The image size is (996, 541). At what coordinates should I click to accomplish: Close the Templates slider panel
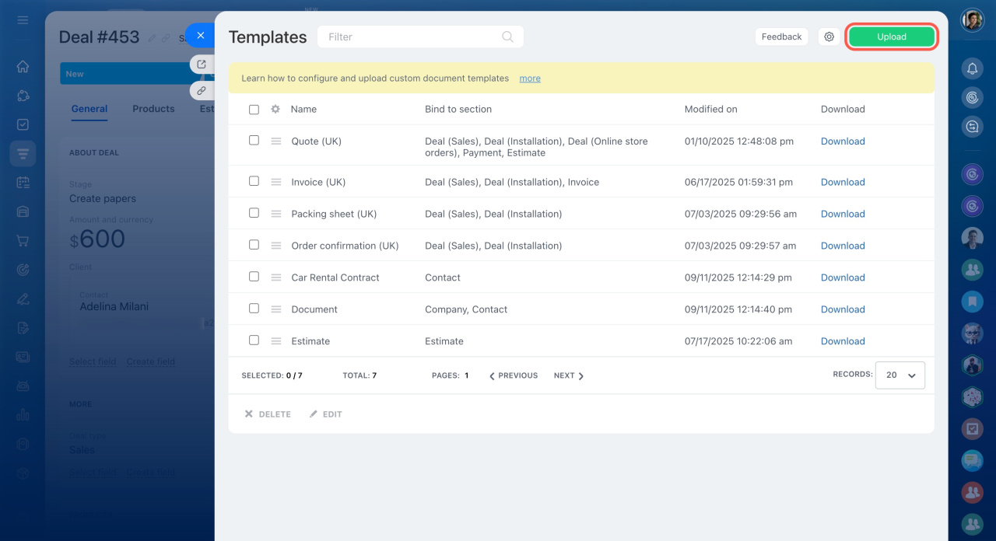201,36
